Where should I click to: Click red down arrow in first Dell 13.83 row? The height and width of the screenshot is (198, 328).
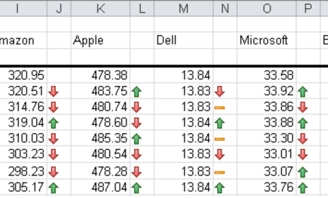[220, 92]
